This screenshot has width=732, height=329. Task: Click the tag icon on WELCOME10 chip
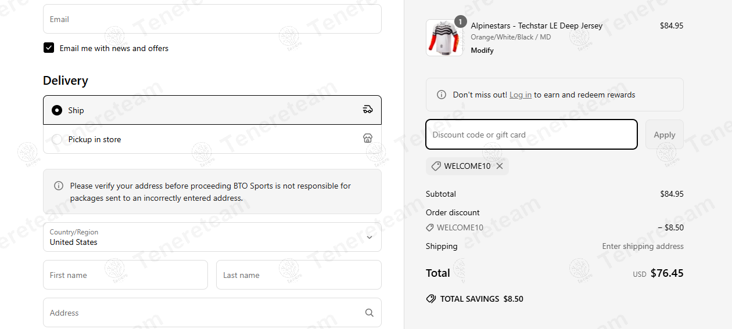click(x=436, y=166)
